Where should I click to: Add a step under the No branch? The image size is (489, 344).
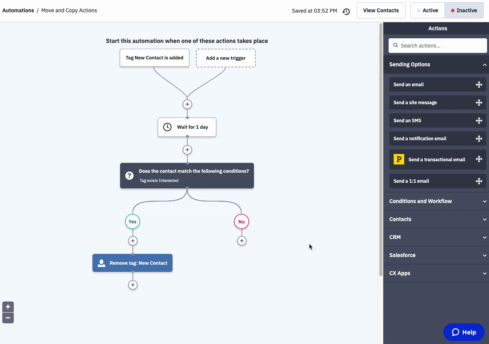pyautogui.click(x=241, y=241)
